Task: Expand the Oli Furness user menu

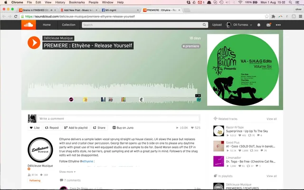Action: (x=239, y=25)
